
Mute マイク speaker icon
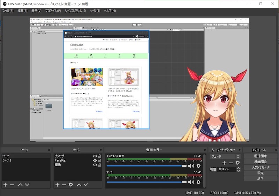coord(191,182)
